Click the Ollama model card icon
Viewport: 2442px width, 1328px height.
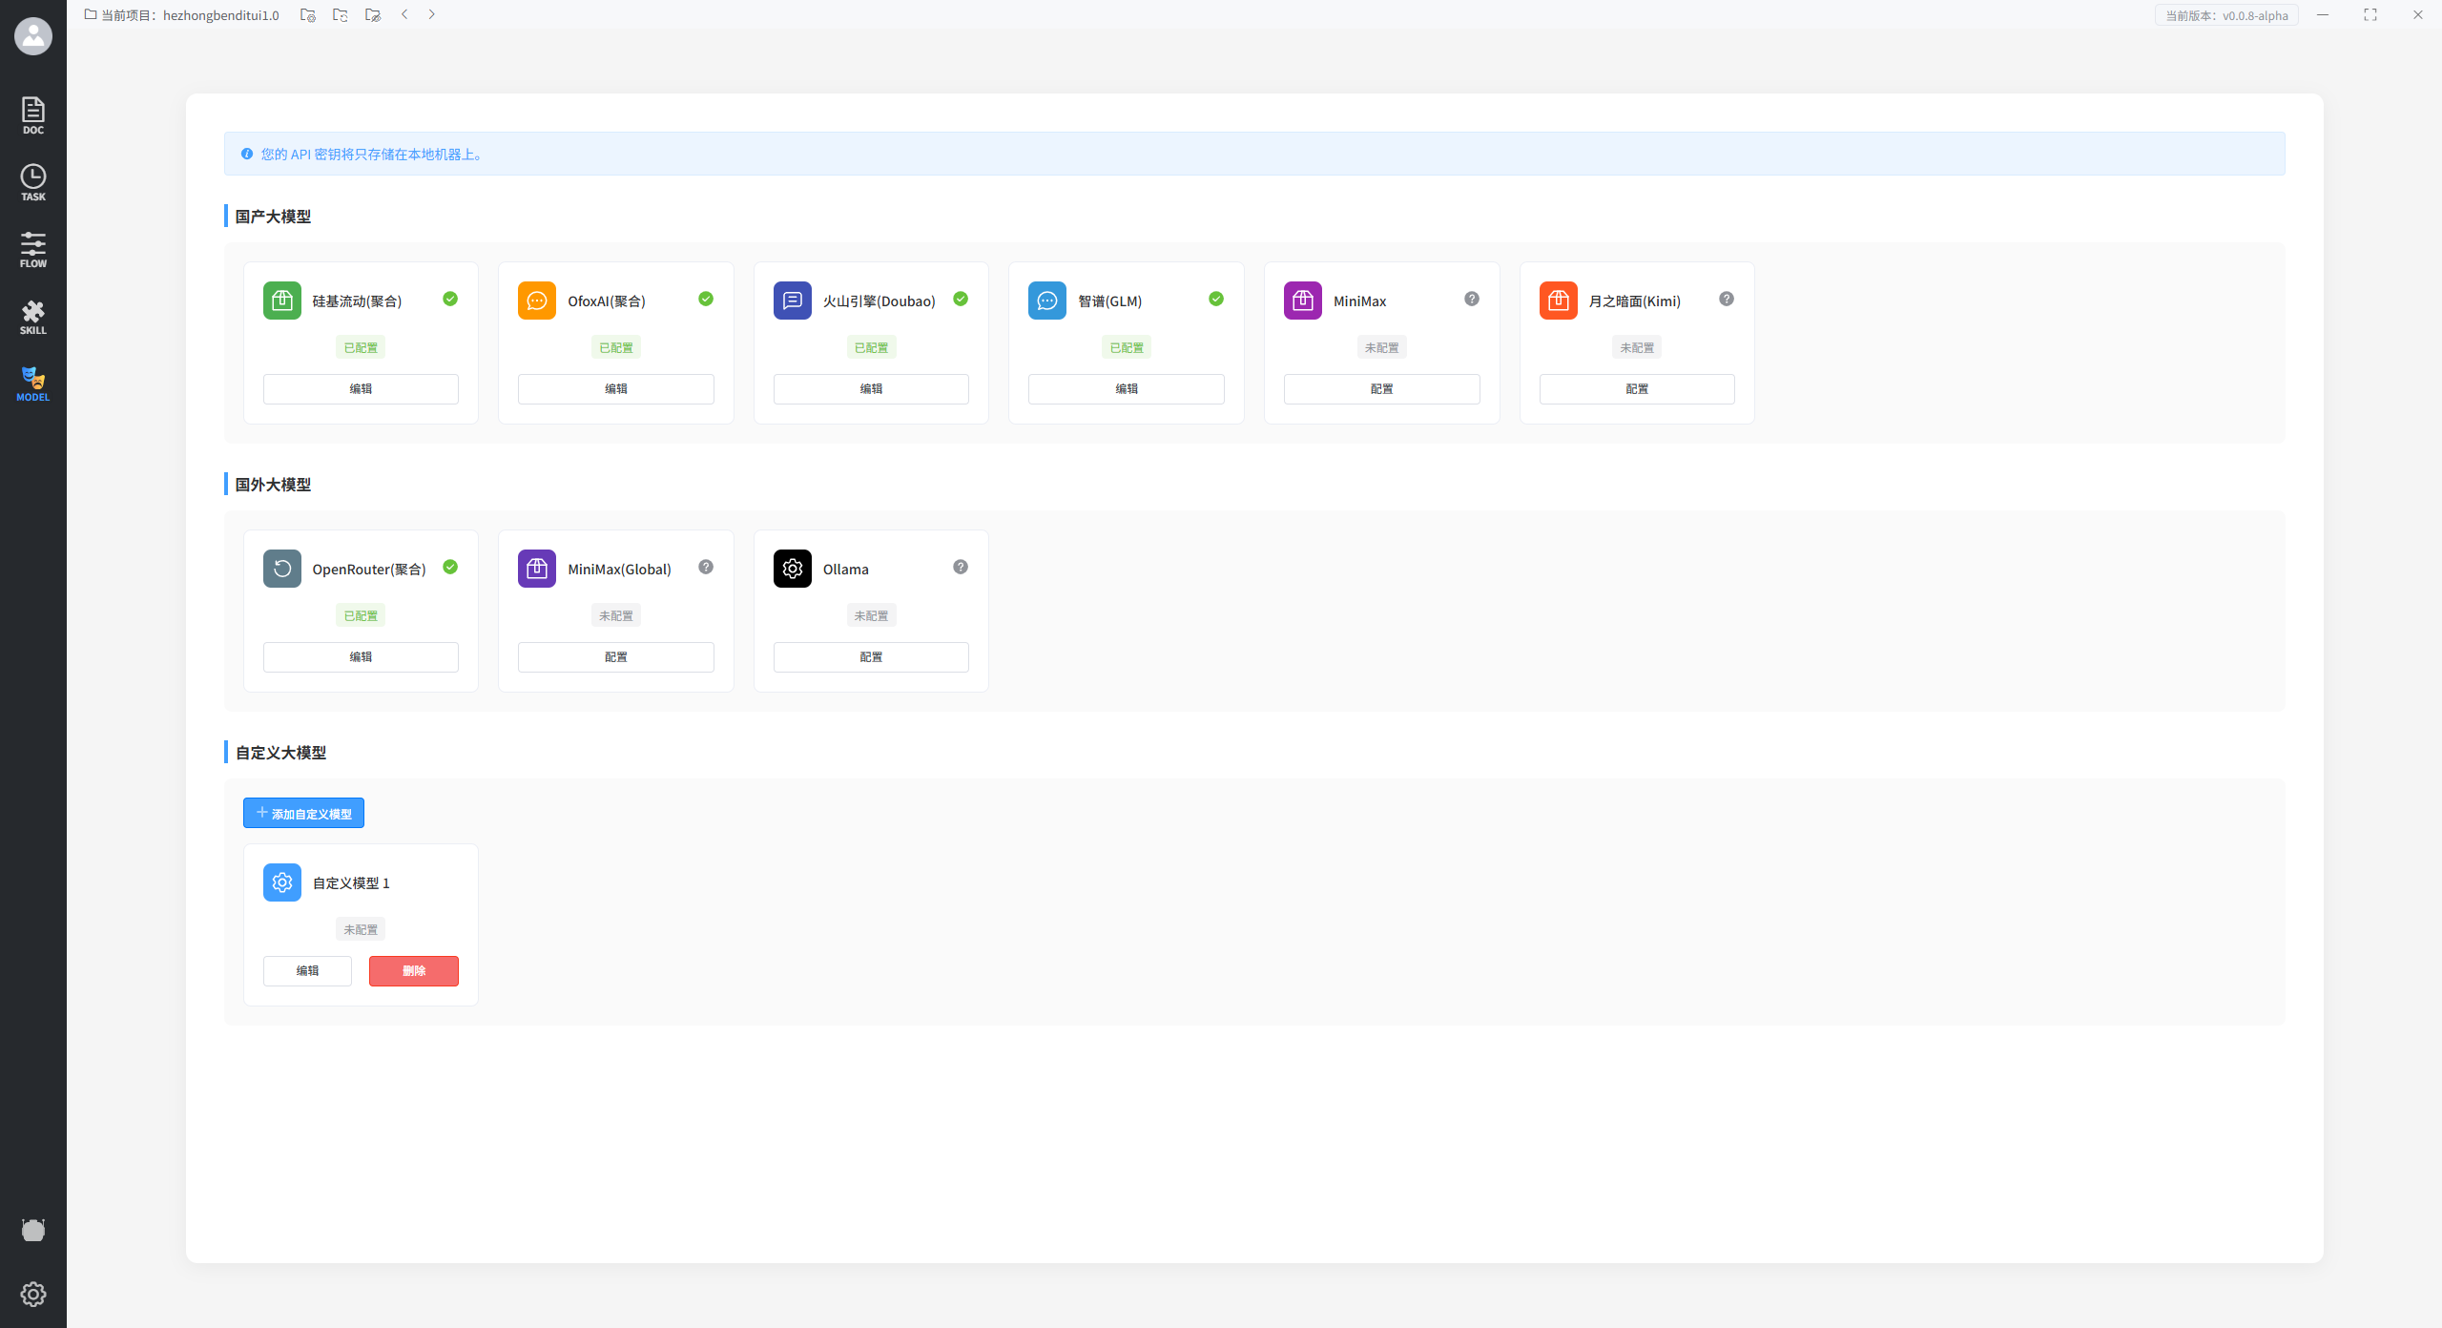click(792, 569)
